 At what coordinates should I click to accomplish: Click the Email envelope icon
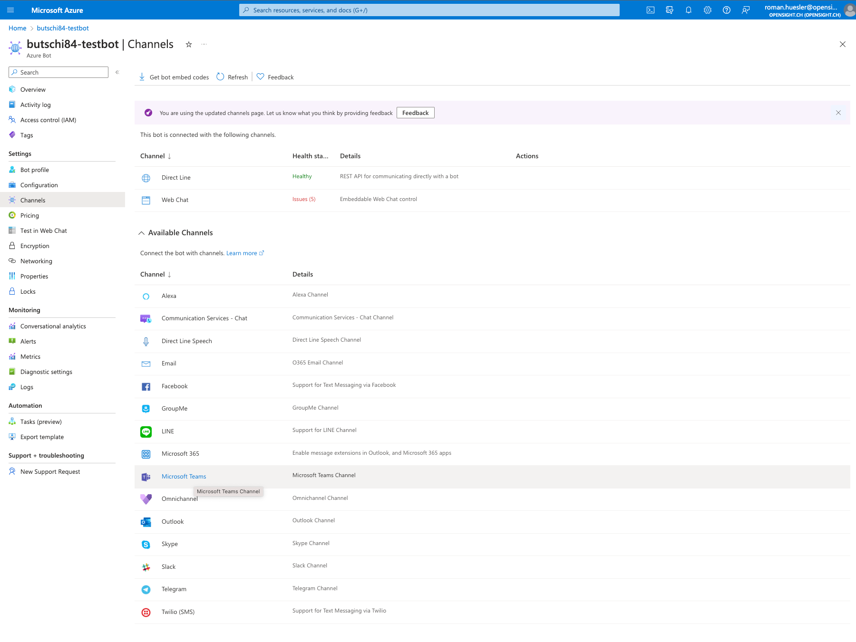click(146, 364)
